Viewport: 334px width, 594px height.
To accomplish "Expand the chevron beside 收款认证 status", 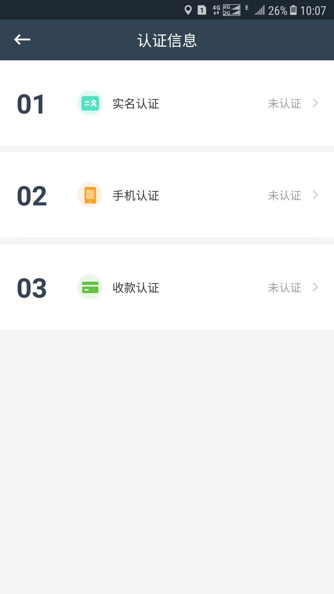I will [315, 287].
